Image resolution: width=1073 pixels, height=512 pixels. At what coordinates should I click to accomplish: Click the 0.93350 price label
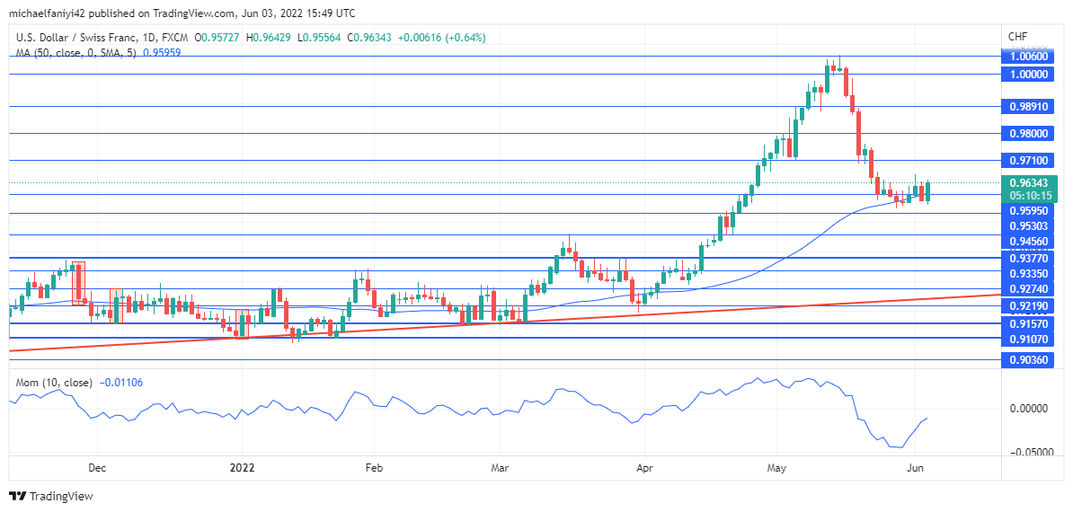pyautogui.click(x=1030, y=273)
